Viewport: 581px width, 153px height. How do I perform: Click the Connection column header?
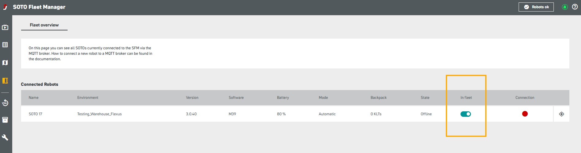(x=525, y=98)
